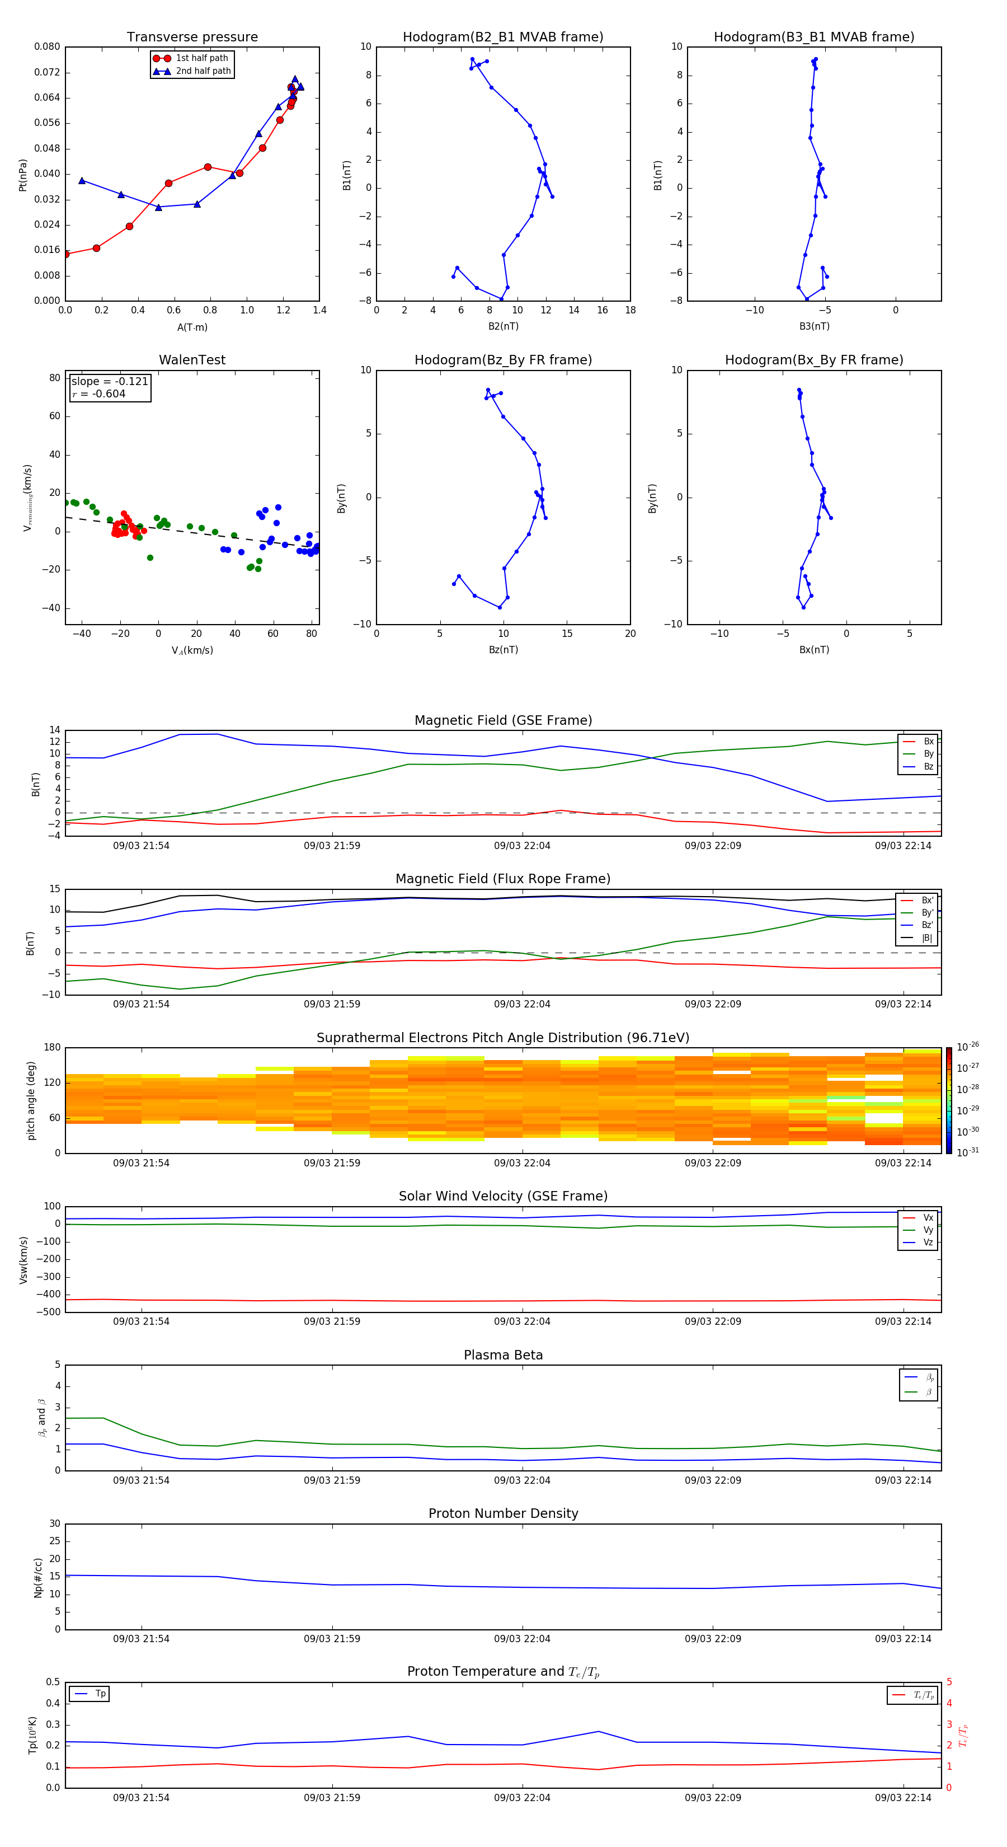Click the 'A(T·m)' x-axis label
The image size is (1007, 1847).
click(x=192, y=327)
